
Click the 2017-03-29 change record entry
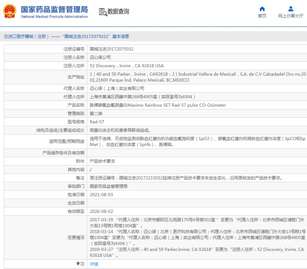coord(197,223)
